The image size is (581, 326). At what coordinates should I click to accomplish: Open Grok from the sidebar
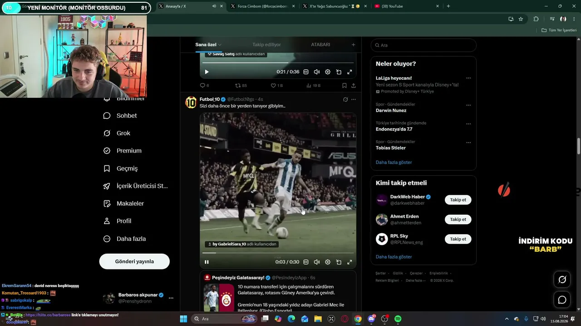coord(117,133)
